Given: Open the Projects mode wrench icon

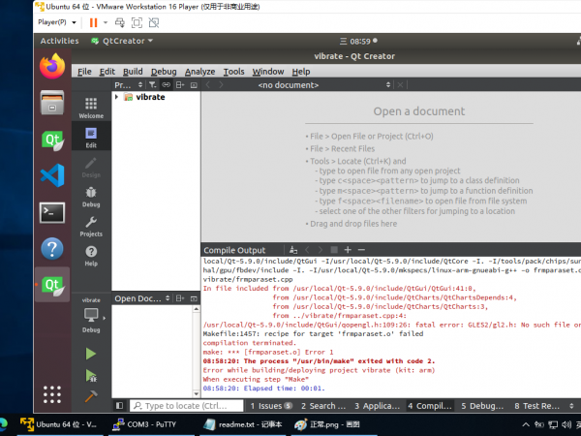Looking at the screenshot, I should (x=91, y=226).
